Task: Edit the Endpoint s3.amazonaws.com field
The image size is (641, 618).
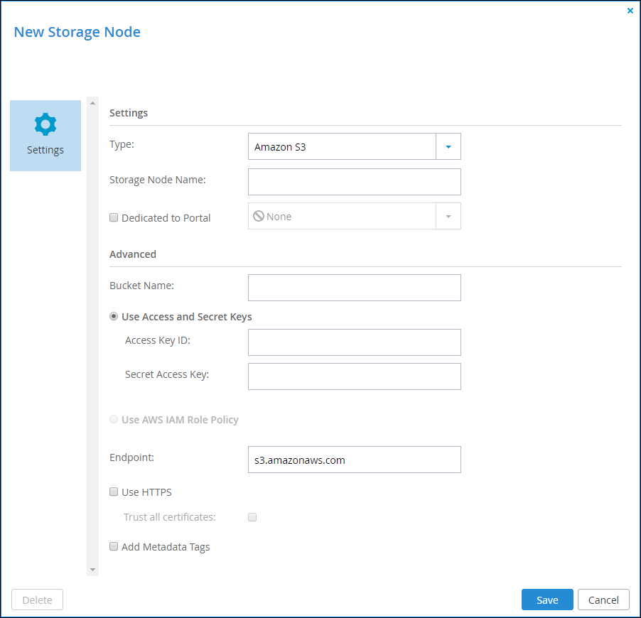Action: 354,460
